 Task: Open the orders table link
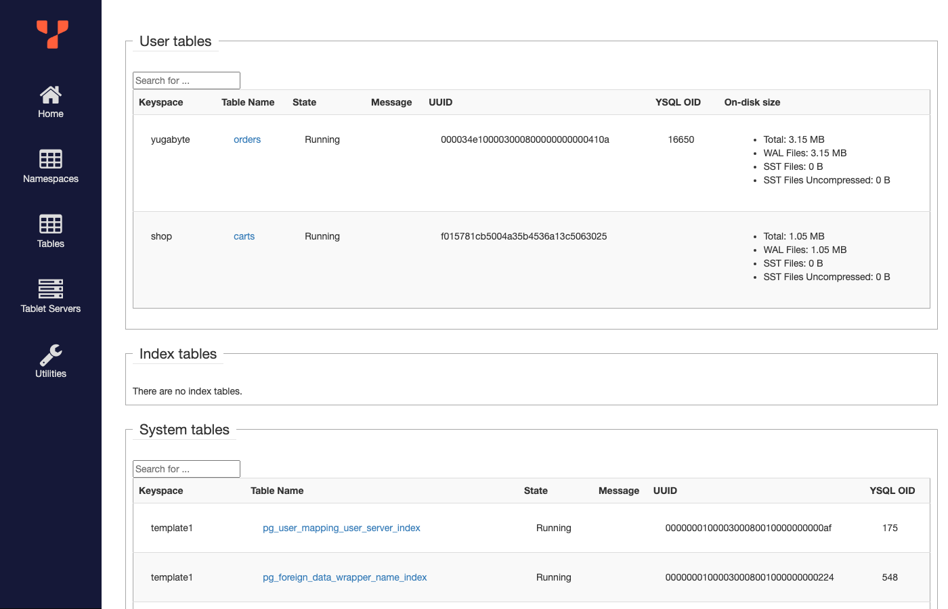[247, 139]
